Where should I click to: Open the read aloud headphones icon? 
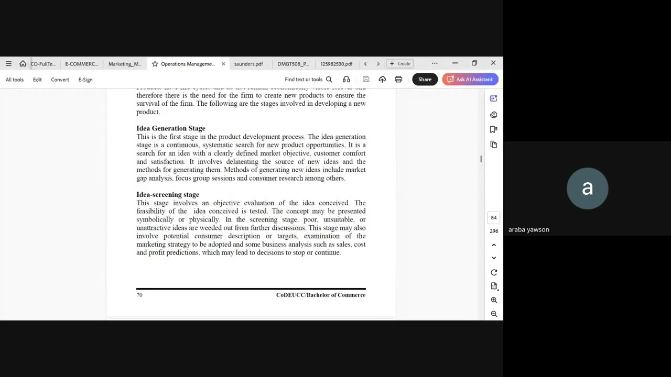click(347, 80)
